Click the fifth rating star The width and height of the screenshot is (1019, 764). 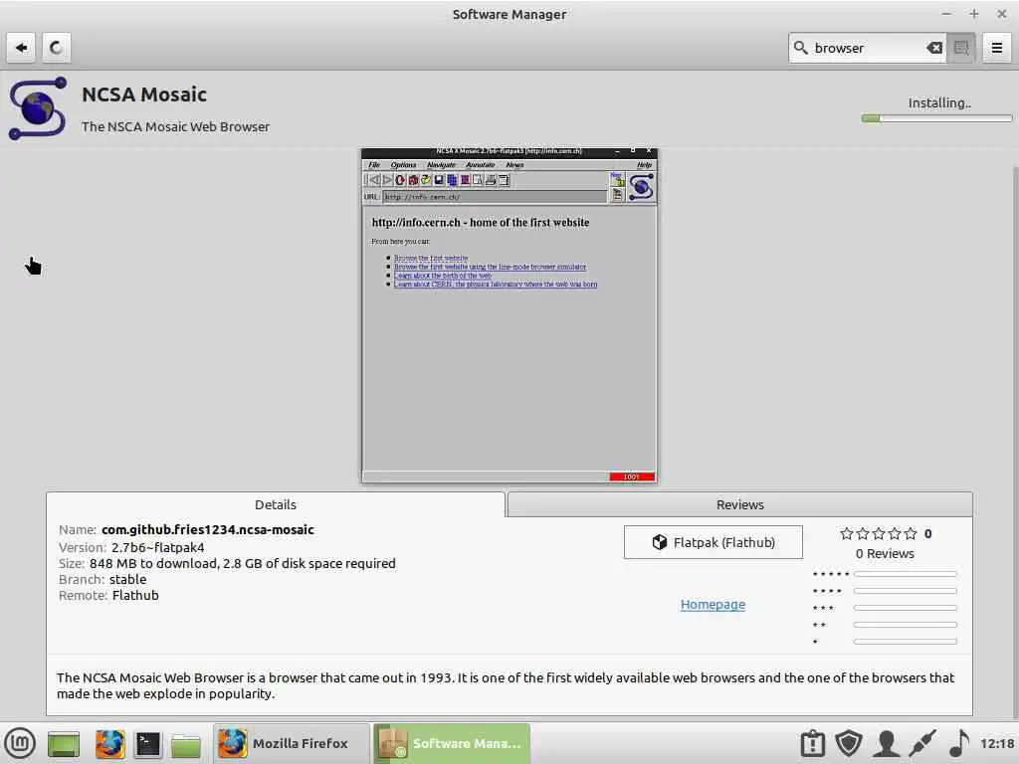tap(911, 534)
